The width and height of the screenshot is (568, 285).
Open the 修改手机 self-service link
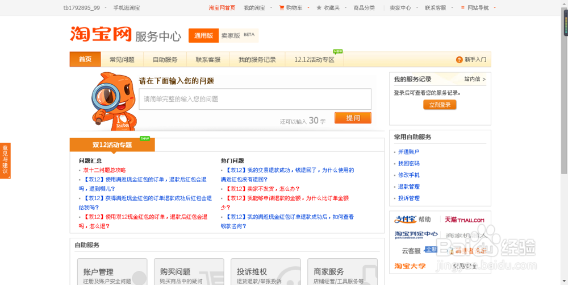409,175
